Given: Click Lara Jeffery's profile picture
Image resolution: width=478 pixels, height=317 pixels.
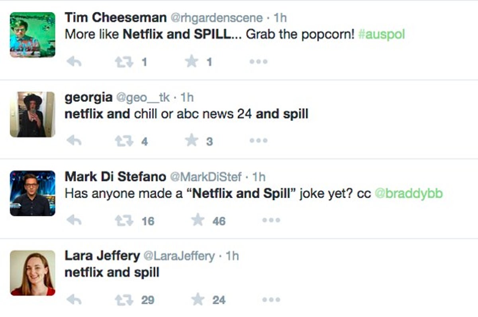Looking at the screenshot, I should [x=32, y=272].
